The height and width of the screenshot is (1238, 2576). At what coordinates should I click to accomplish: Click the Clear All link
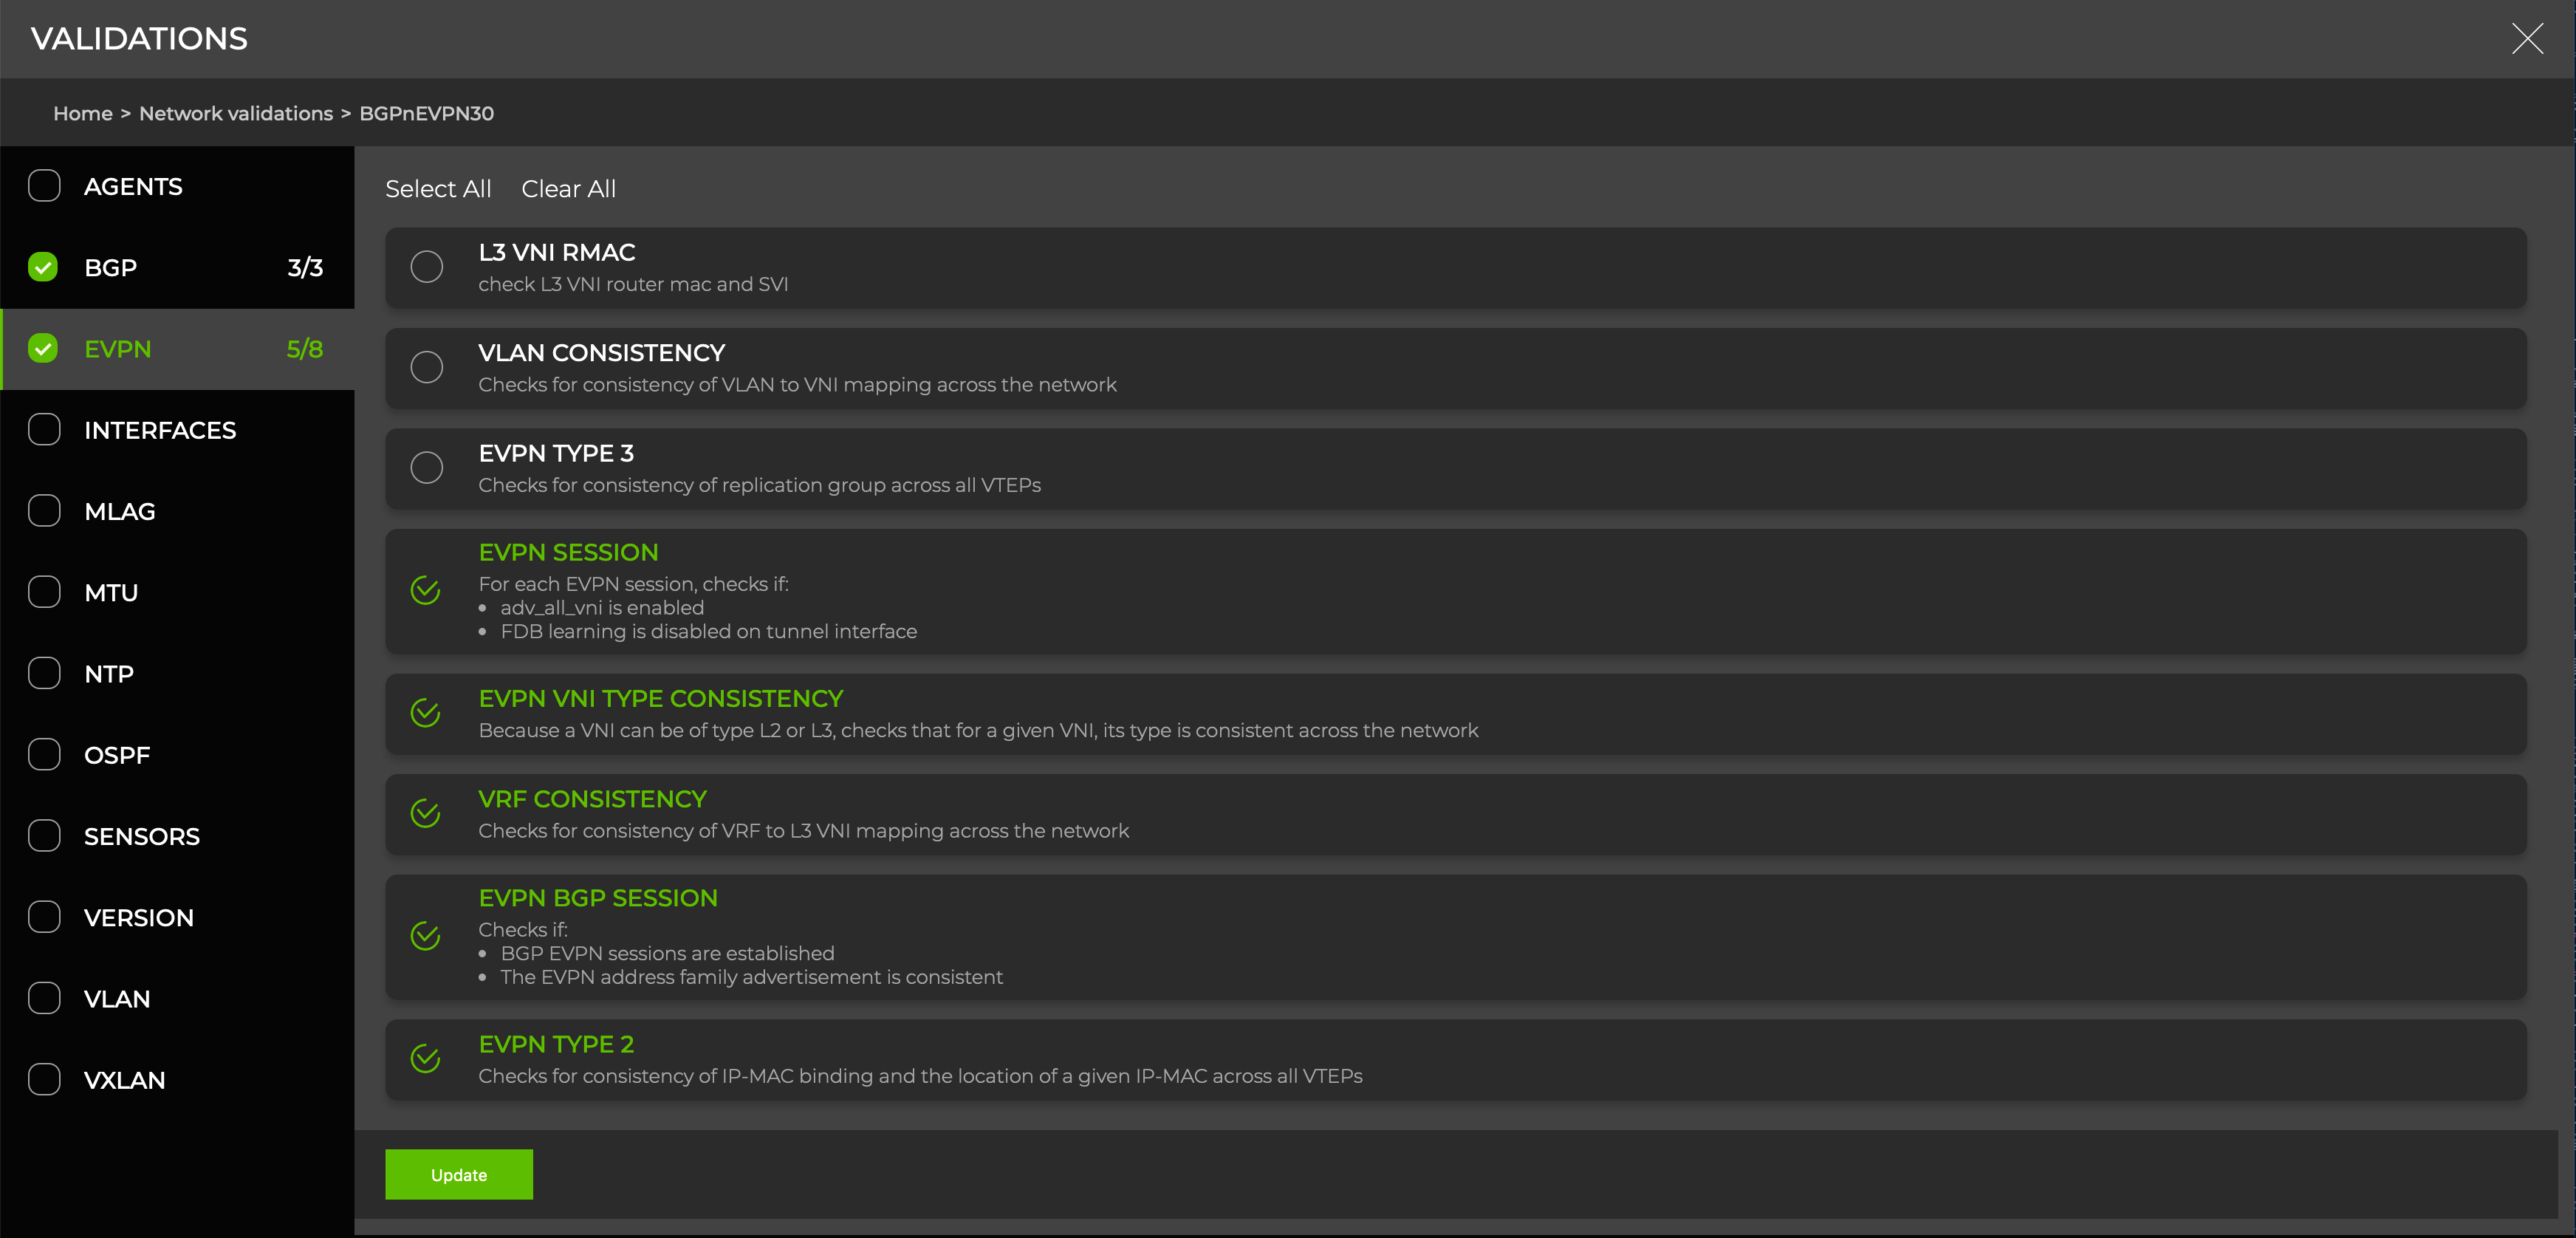click(568, 189)
